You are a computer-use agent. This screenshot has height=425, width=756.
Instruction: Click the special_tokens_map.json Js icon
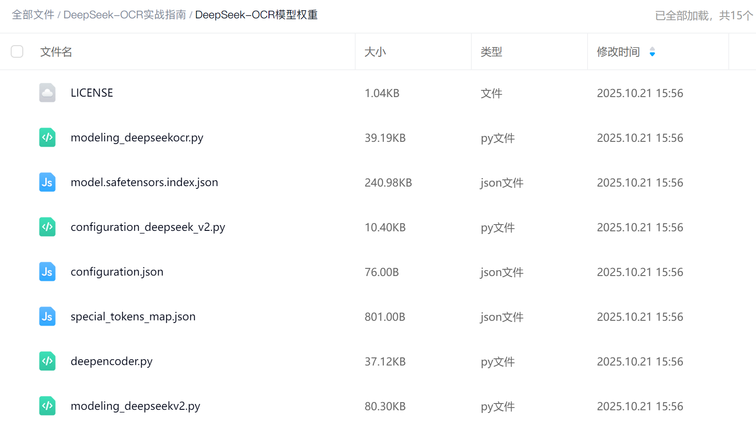pos(47,316)
